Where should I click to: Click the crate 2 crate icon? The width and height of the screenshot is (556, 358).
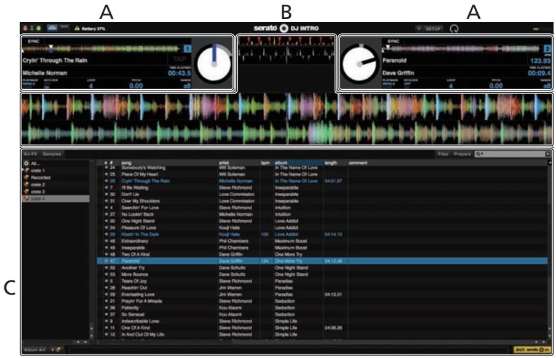pyautogui.click(x=26, y=185)
